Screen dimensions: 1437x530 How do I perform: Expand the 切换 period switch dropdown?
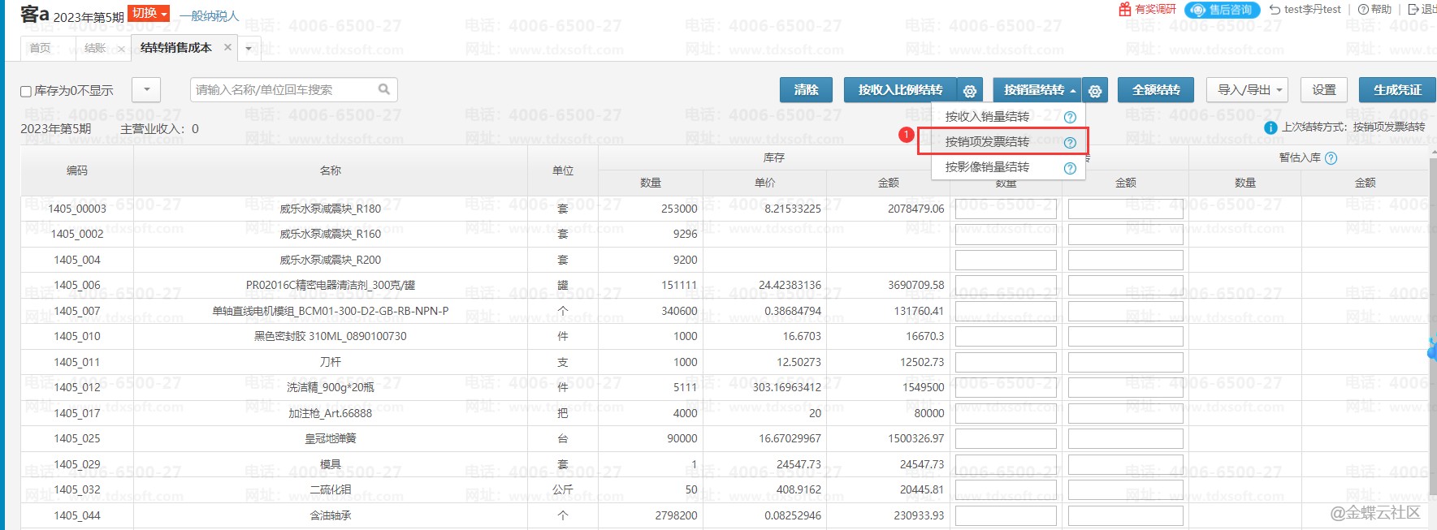[150, 14]
